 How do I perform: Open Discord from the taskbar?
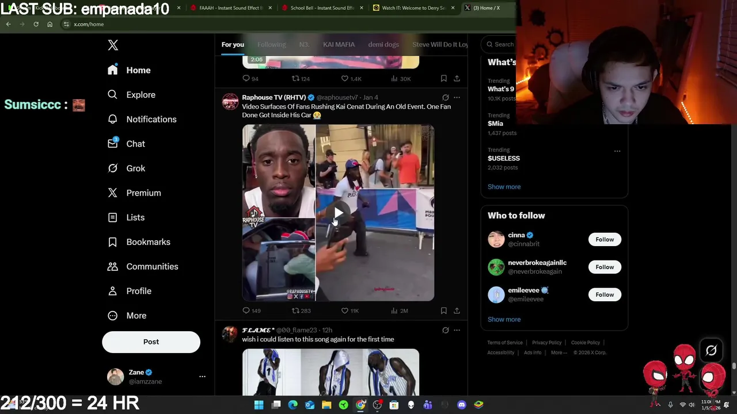[461, 405]
